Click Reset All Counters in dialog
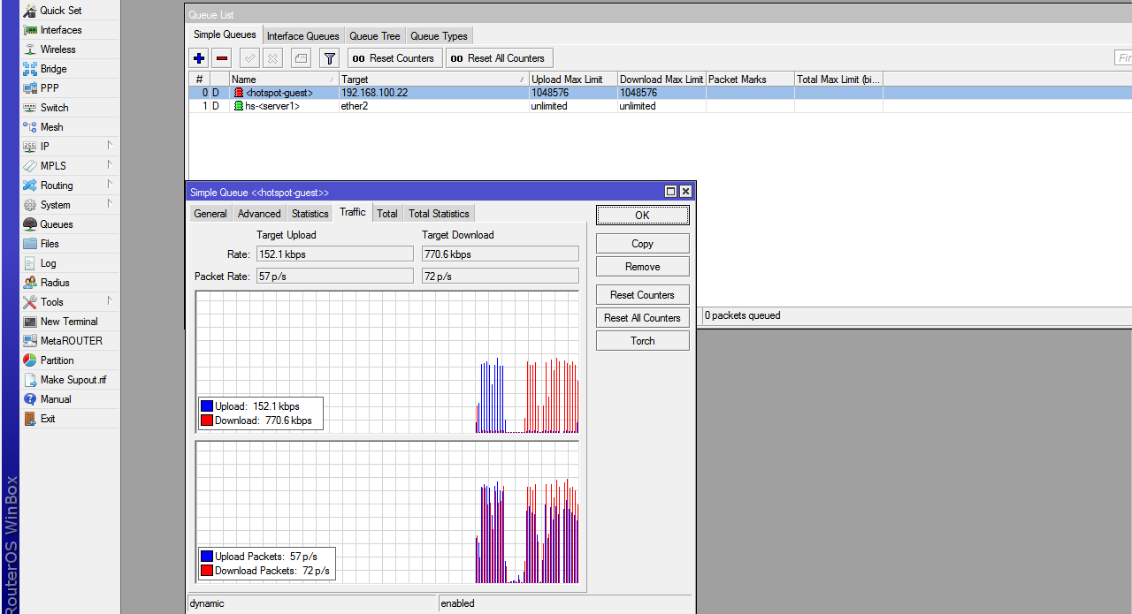Viewport: 1132px width, 614px height. coord(643,318)
